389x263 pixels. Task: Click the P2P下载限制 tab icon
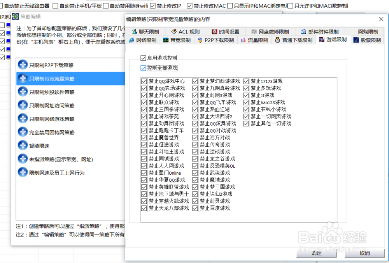coord(200,40)
